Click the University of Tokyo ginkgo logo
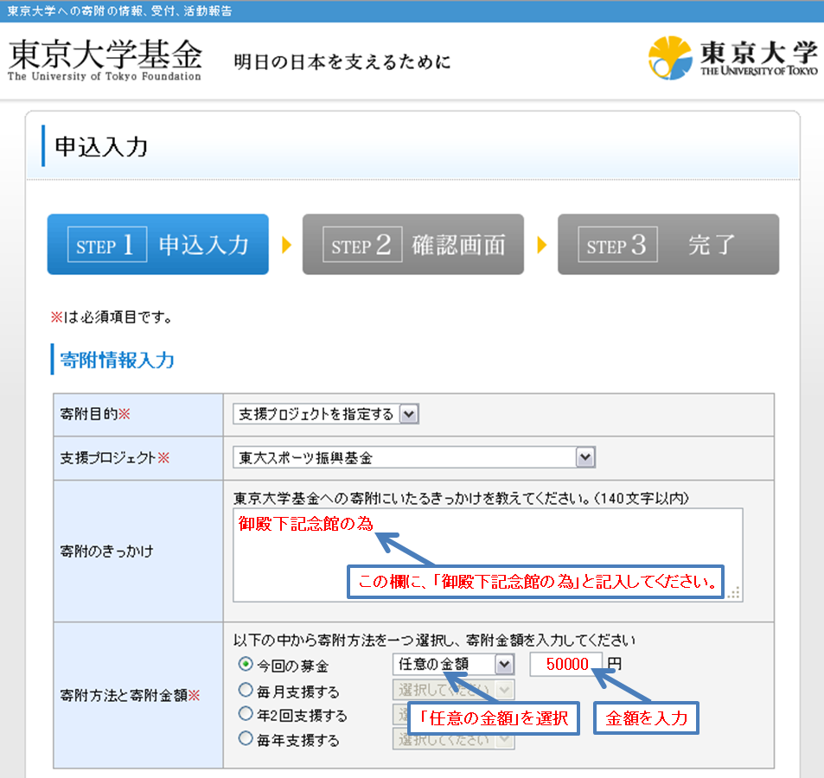824x778 pixels. tap(733, 58)
